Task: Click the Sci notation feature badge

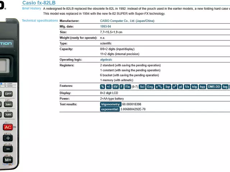Action: point(142,87)
